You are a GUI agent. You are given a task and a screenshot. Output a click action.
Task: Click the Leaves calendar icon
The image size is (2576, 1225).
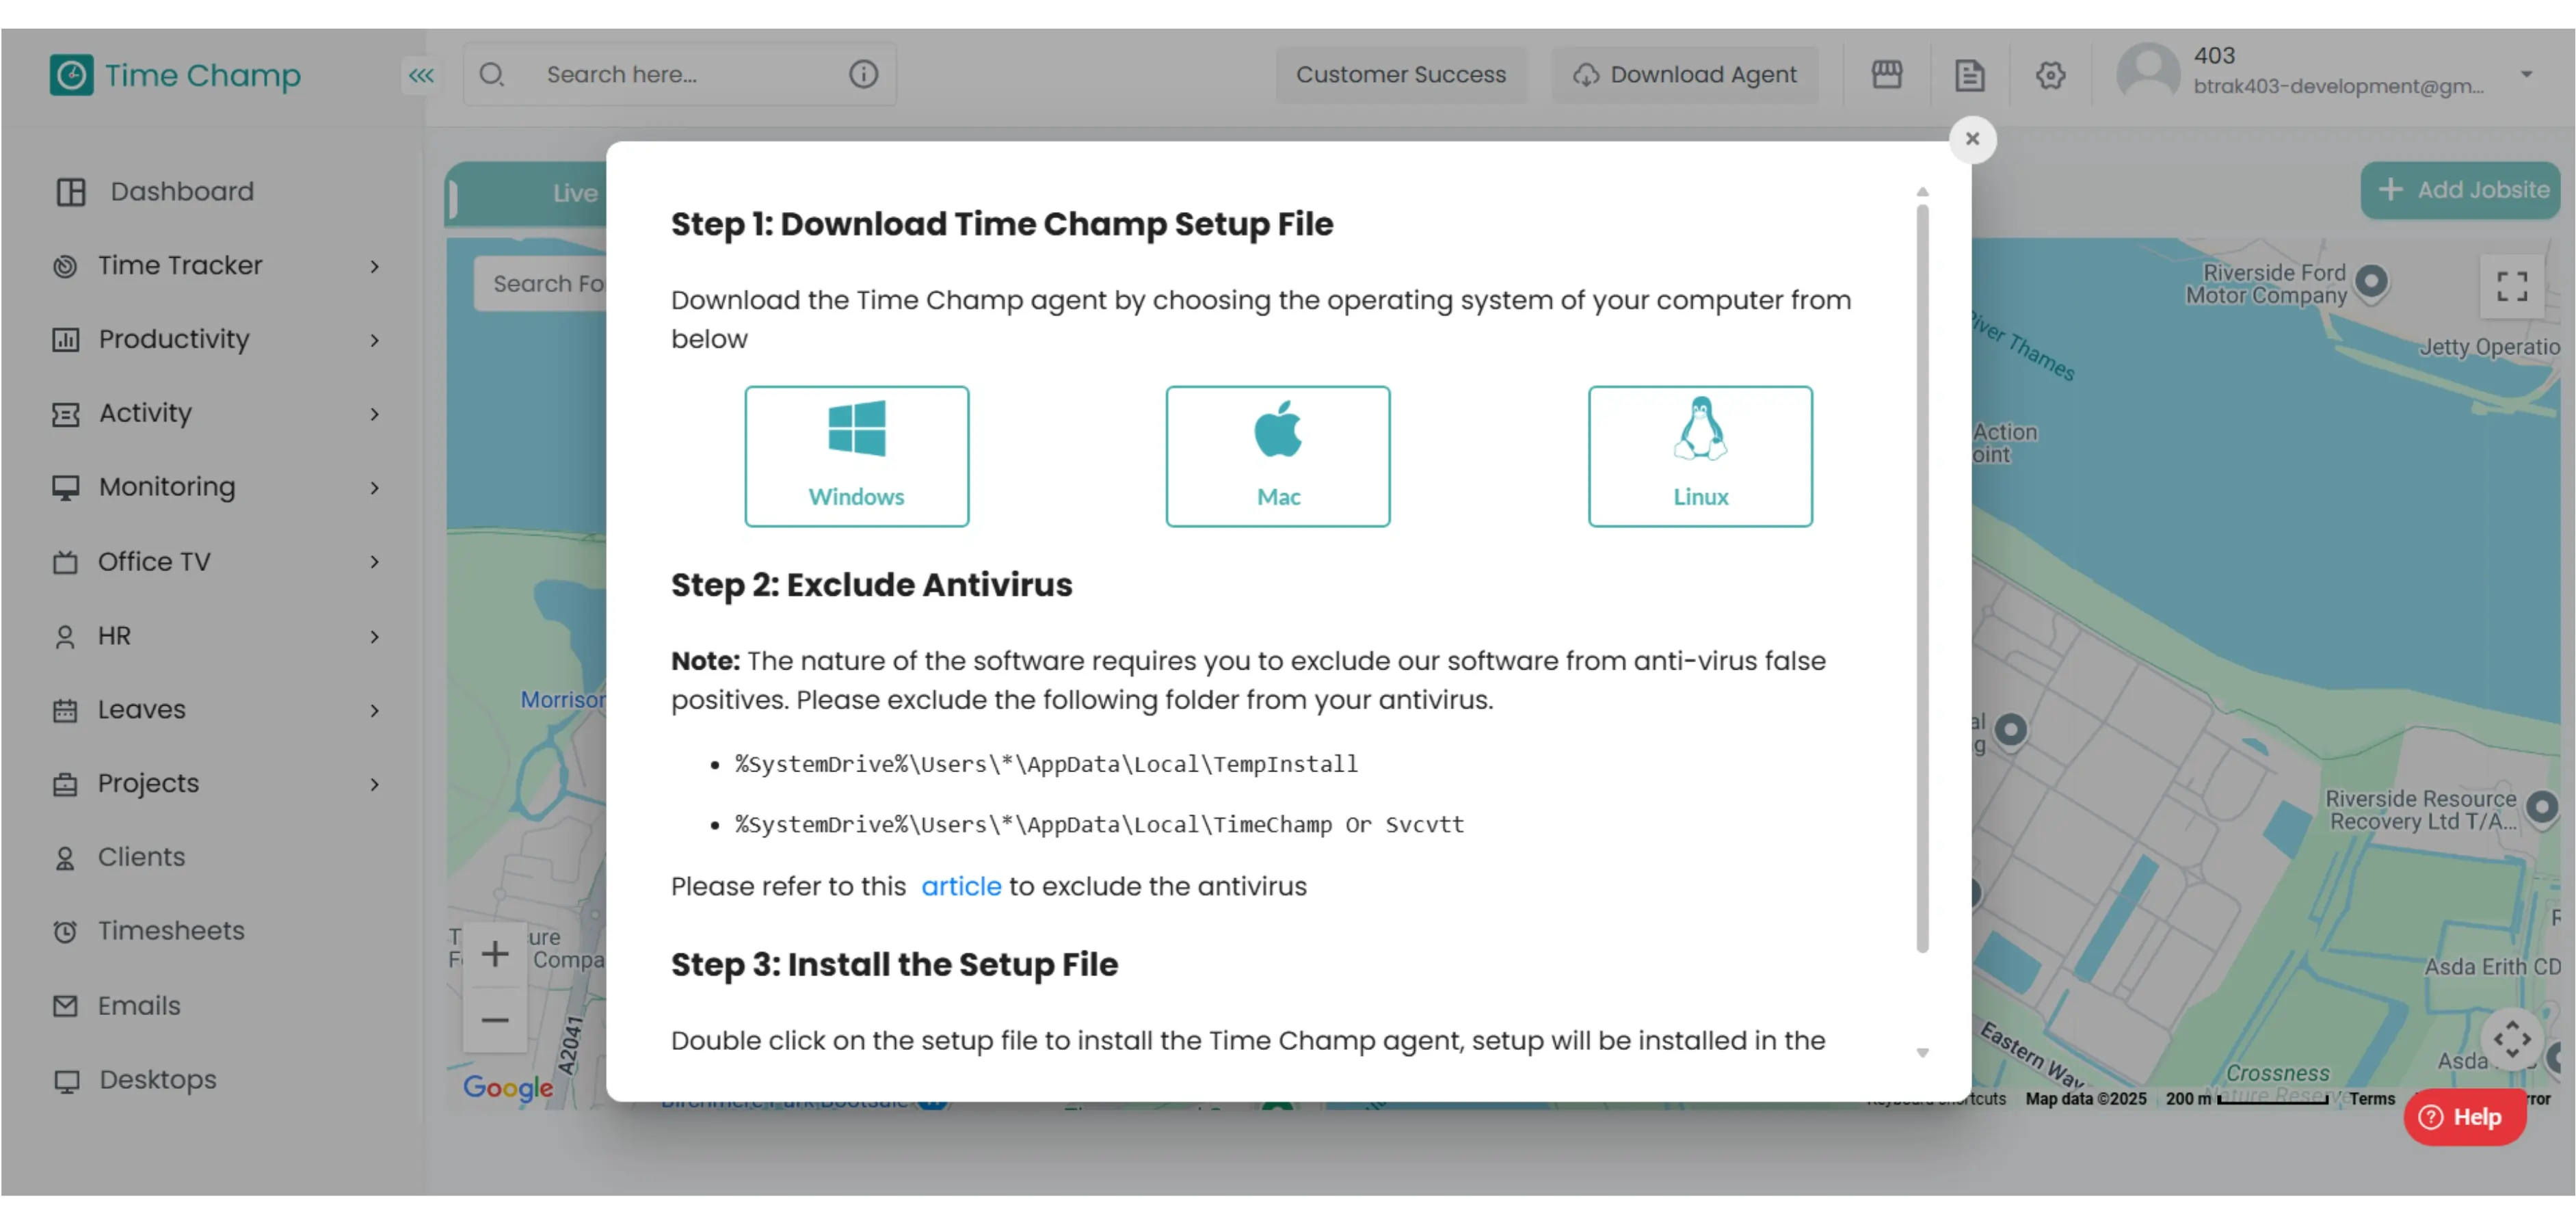point(65,711)
